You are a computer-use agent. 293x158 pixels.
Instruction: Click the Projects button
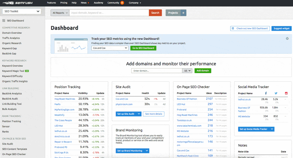pyautogui.click(x=173, y=13)
